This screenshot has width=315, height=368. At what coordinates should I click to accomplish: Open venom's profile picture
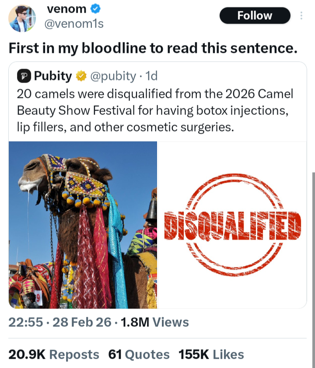tap(22, 18)
